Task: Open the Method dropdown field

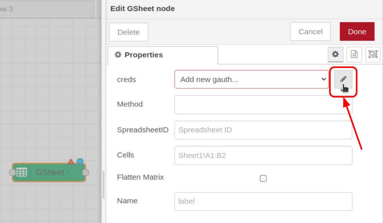Action: point(263,105)
